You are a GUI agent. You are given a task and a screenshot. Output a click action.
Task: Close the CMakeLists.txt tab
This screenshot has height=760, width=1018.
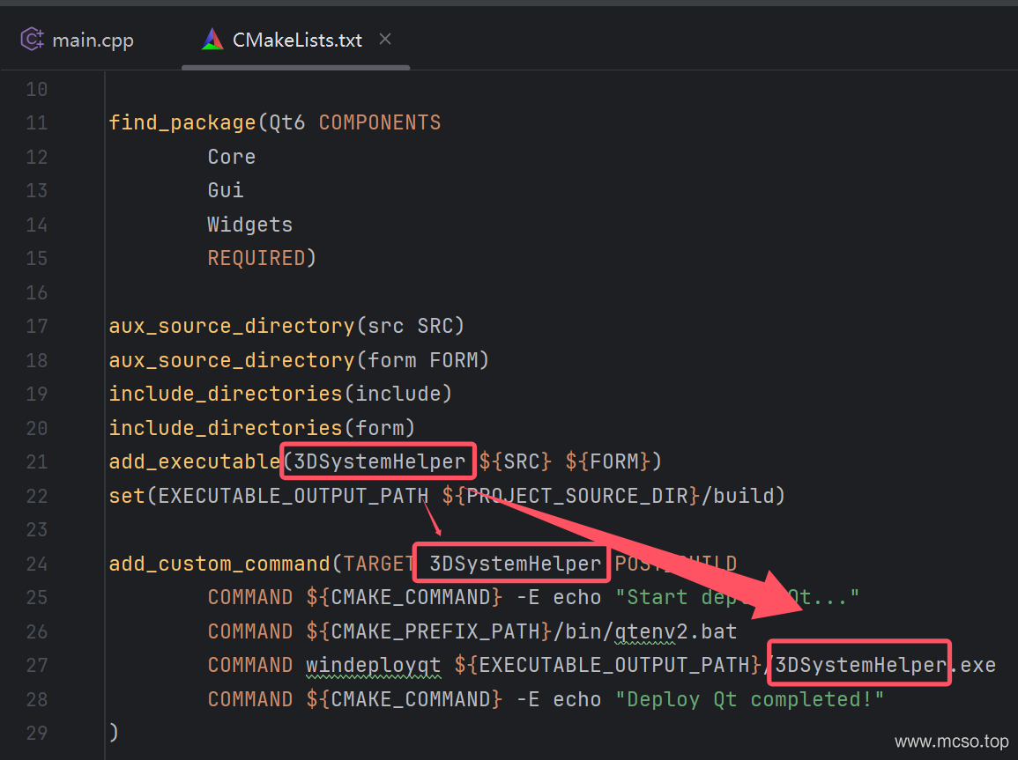point(385,40)
